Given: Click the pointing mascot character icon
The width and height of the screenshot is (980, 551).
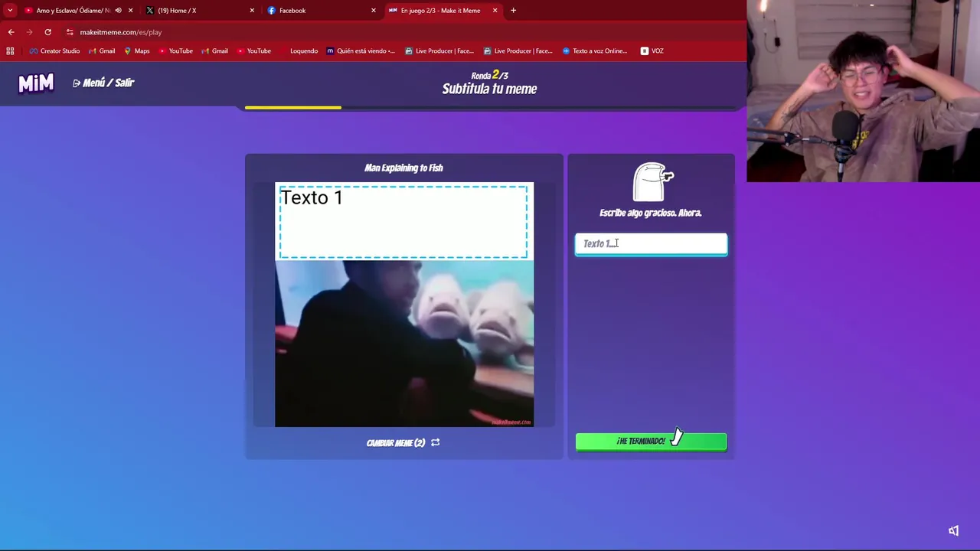Looking at the screenshot, I should pyautogui.click(x=653, y=181).
